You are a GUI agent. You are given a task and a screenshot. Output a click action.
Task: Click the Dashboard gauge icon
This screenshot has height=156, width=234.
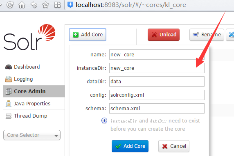tap(9, 67)
